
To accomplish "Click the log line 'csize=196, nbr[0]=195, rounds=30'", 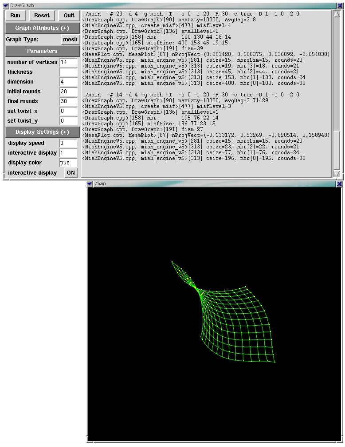I will (x=256, y=158).
